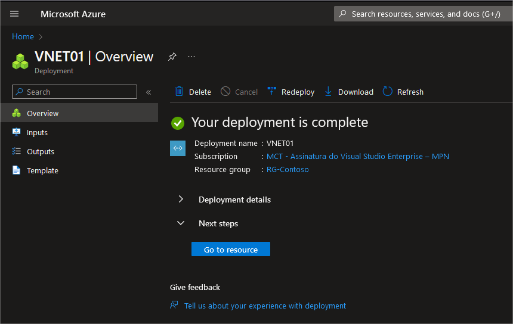Focus Search resources, services, and docs box

pyautogui.click(x=423, y=14)
